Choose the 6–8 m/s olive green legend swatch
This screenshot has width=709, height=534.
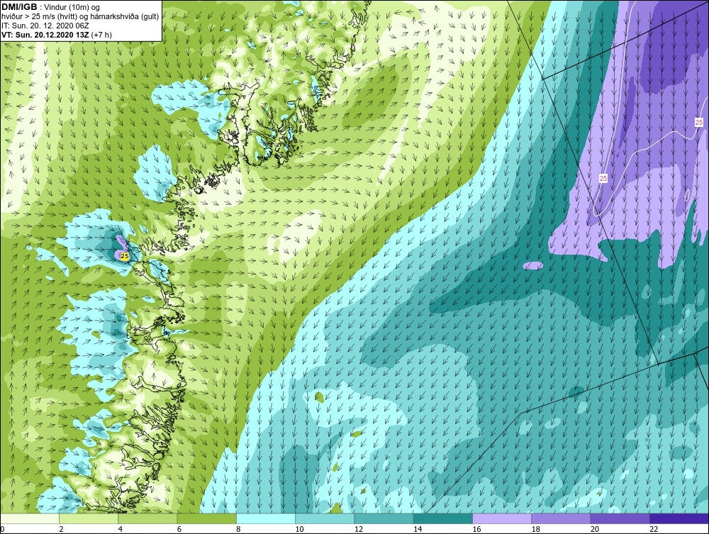click(x=206, y=518)
